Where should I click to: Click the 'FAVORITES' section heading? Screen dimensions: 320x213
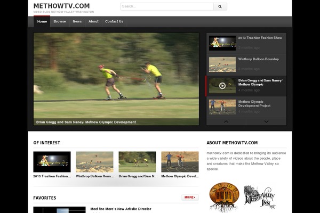coord(45,198)
